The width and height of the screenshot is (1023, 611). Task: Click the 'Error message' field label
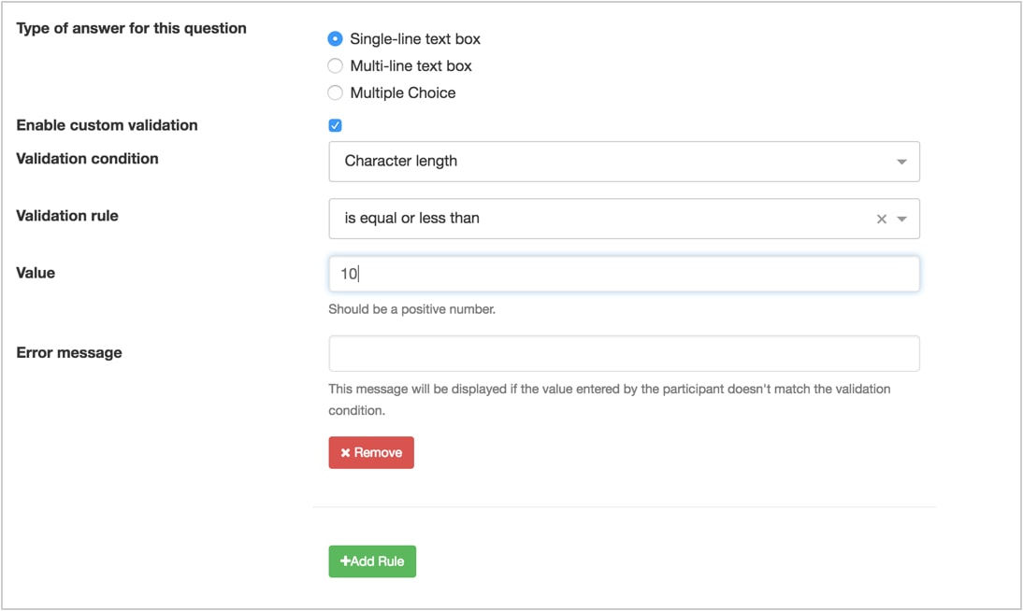pyautogui.click(x=69, y=353)
